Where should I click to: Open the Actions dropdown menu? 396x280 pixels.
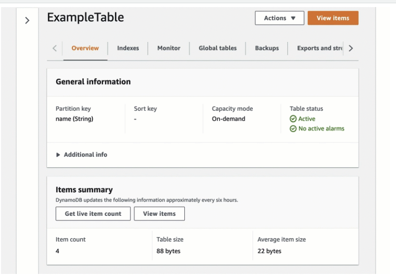click(x=279, y=18)
